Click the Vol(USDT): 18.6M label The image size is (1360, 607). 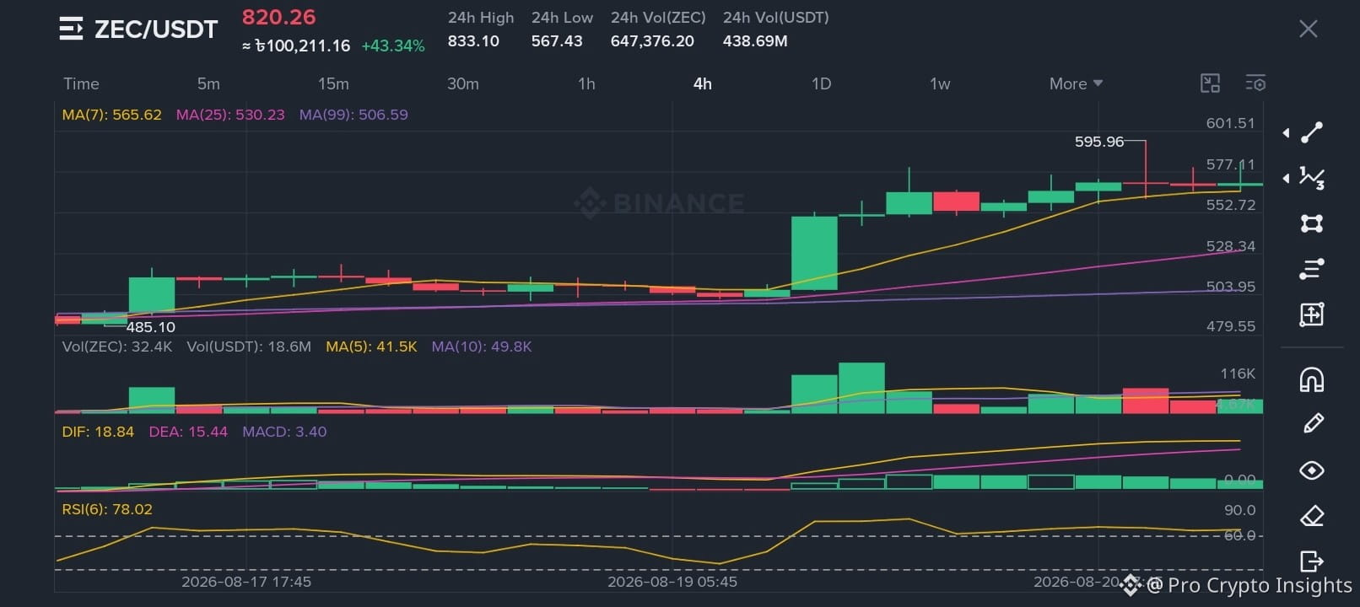point(249,346)
